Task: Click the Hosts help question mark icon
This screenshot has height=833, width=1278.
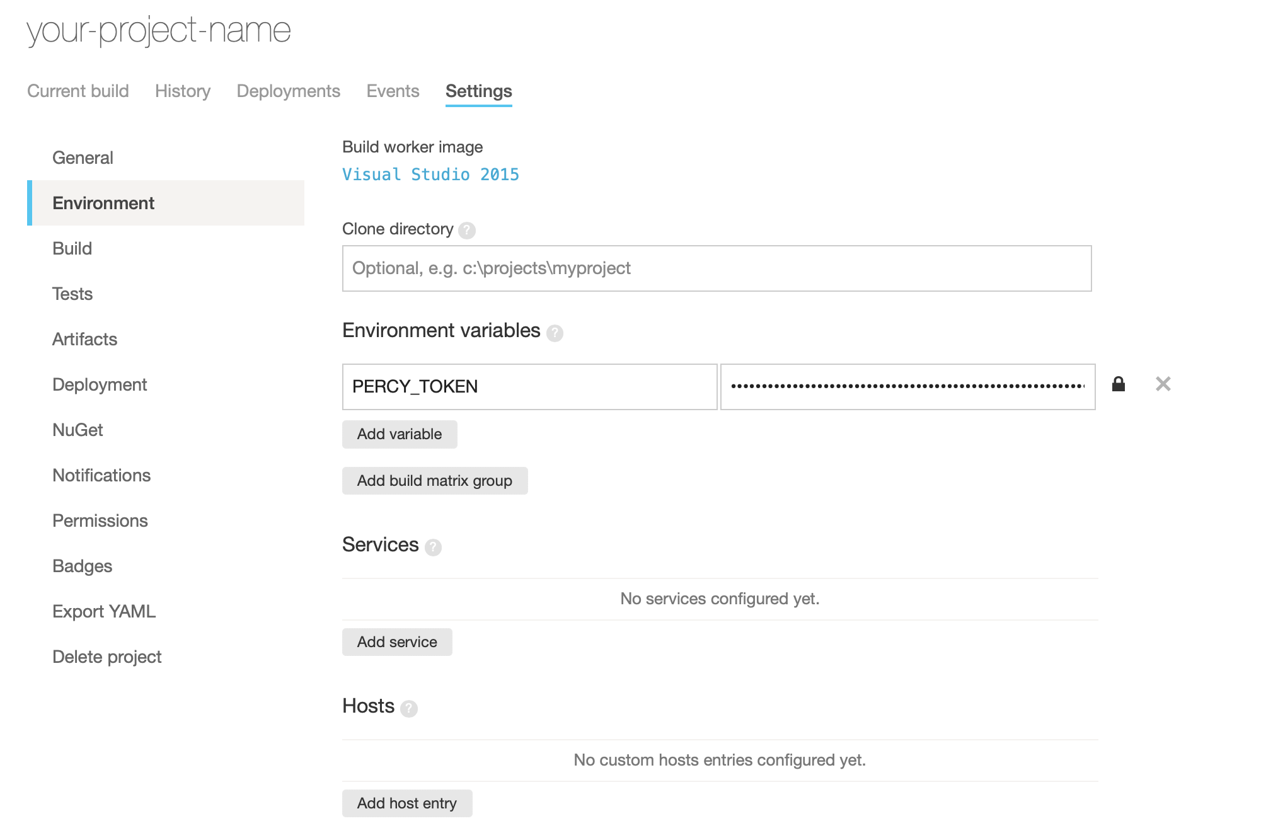Action: pos(409,708)
